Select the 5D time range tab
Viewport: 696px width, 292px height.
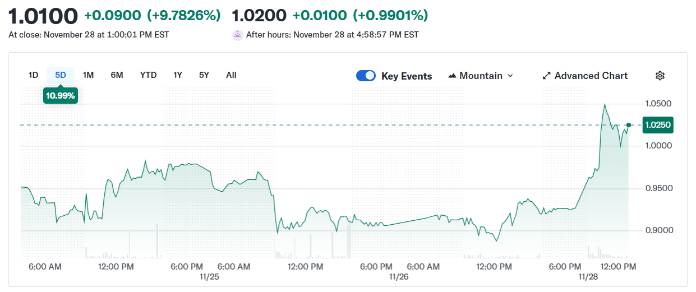pyautogui.click(x=61, y=75)
